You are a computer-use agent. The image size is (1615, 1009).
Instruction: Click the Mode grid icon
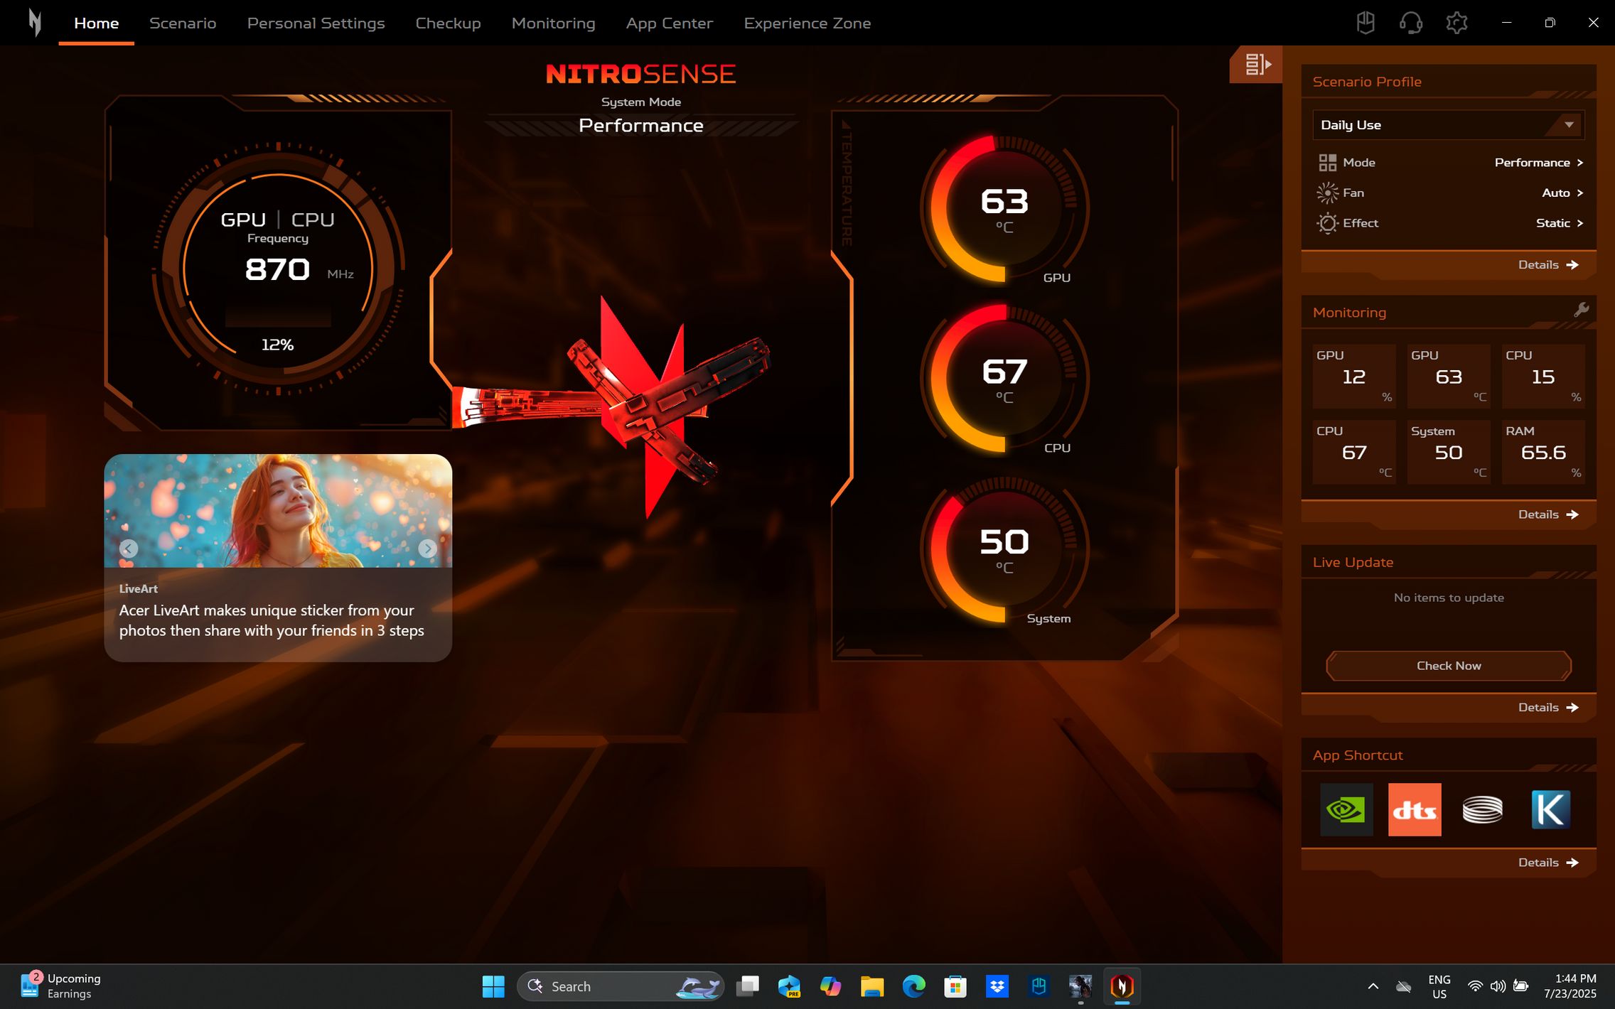(x=1327, y=163)
